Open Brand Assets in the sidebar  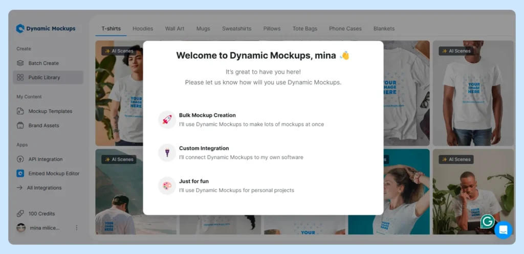pyautogui.click(x=48, y=126)
